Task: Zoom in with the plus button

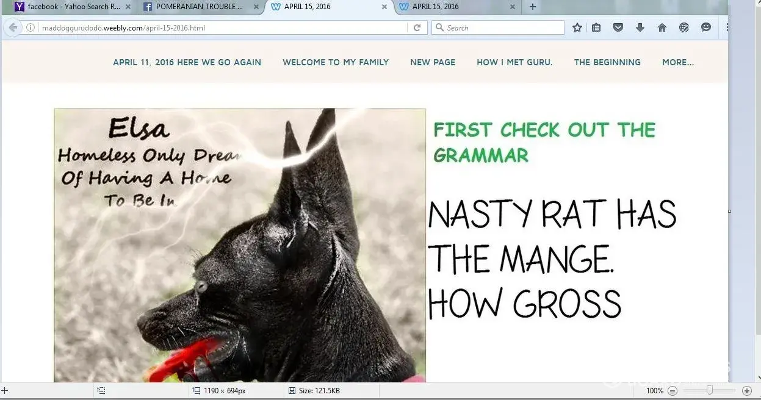Action: [746, 390]
